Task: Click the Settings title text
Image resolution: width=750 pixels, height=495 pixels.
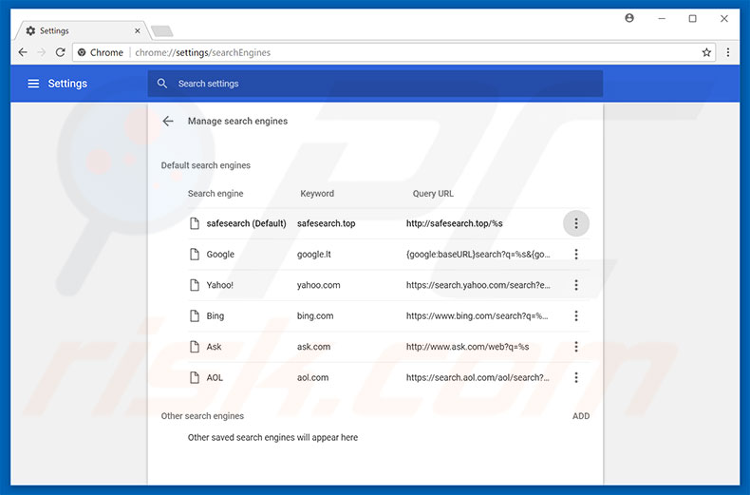Action: click(x=67, y=84)
